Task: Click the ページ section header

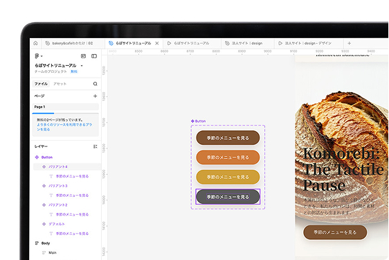Action: pos(39,96)
